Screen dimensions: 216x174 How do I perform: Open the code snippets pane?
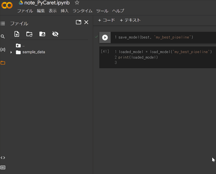[3, 157]
